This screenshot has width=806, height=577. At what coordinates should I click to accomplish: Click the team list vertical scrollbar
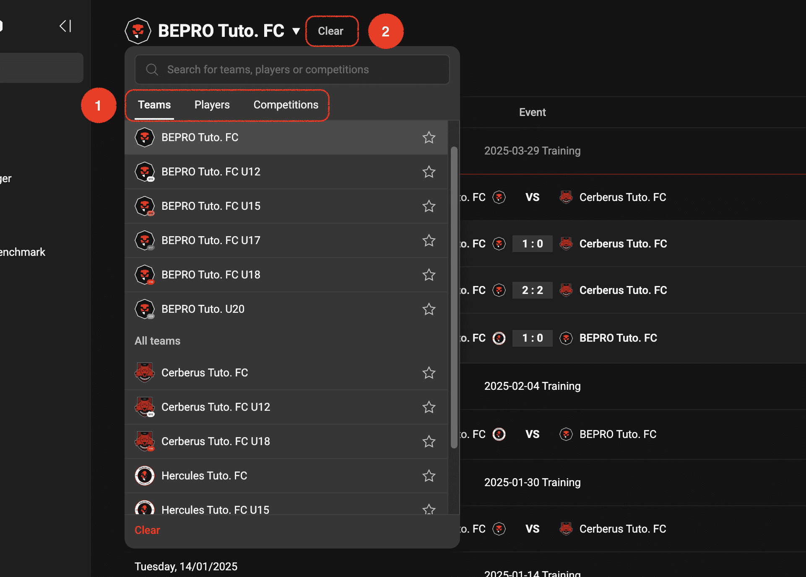pyautogui.click(x=454, y=297)
